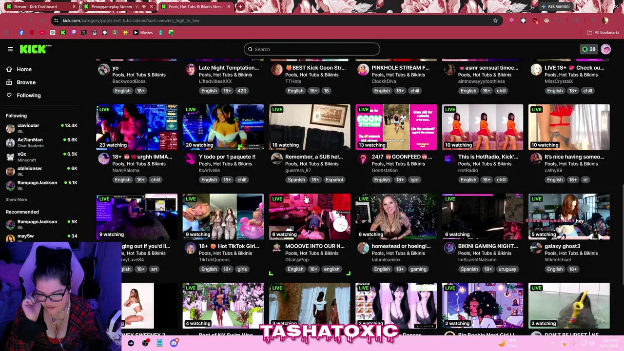
Task: Switch to Stream - Kick Dashboard tab
Action: pos(40,7)
